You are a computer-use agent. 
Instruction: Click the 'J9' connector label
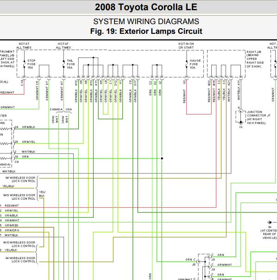[x=213, y=269]
